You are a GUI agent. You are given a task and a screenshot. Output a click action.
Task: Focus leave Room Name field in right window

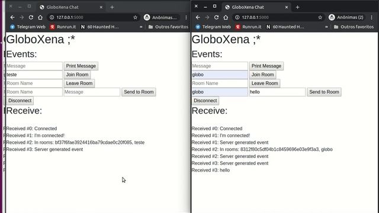pos(220,83)
